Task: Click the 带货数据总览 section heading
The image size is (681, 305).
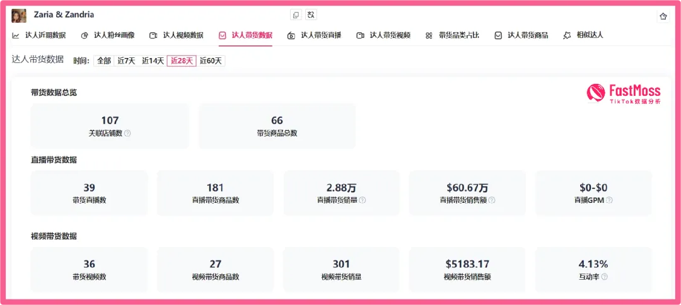Action: click(x=54, y=93)
